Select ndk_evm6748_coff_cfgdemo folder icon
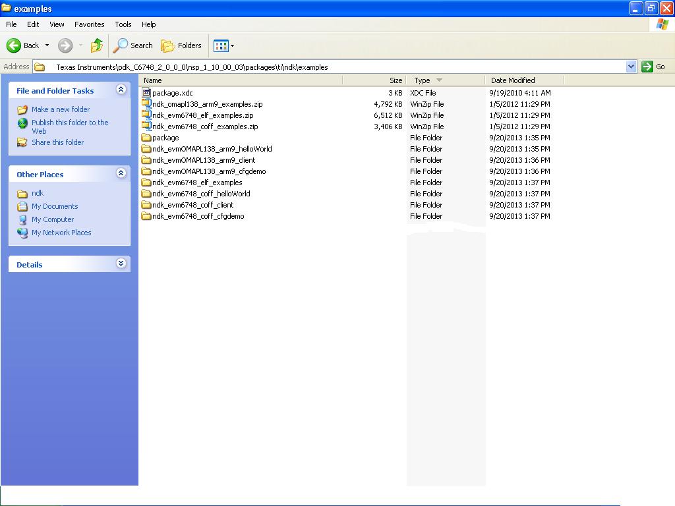Viewport: 675px width, 506px height. coord(146,216)
